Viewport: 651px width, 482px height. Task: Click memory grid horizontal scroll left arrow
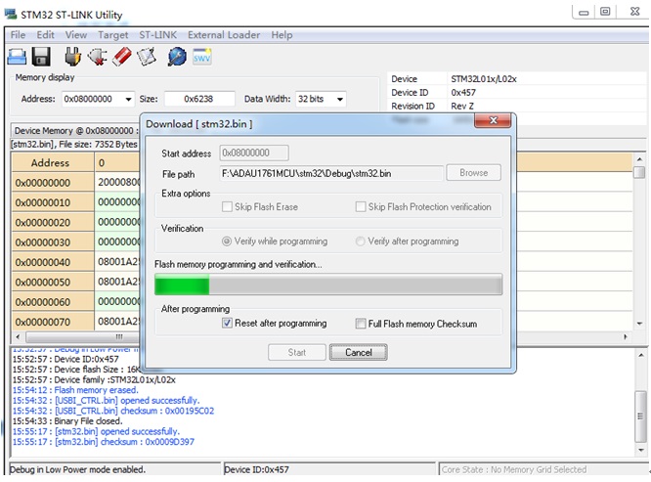pos(18,337)
